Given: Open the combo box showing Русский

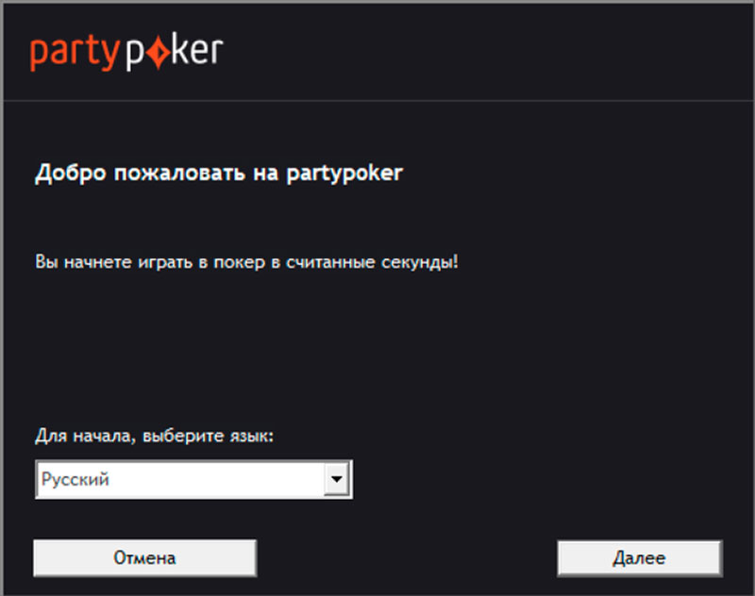Looking at the screenshot, I should (193, 479).
